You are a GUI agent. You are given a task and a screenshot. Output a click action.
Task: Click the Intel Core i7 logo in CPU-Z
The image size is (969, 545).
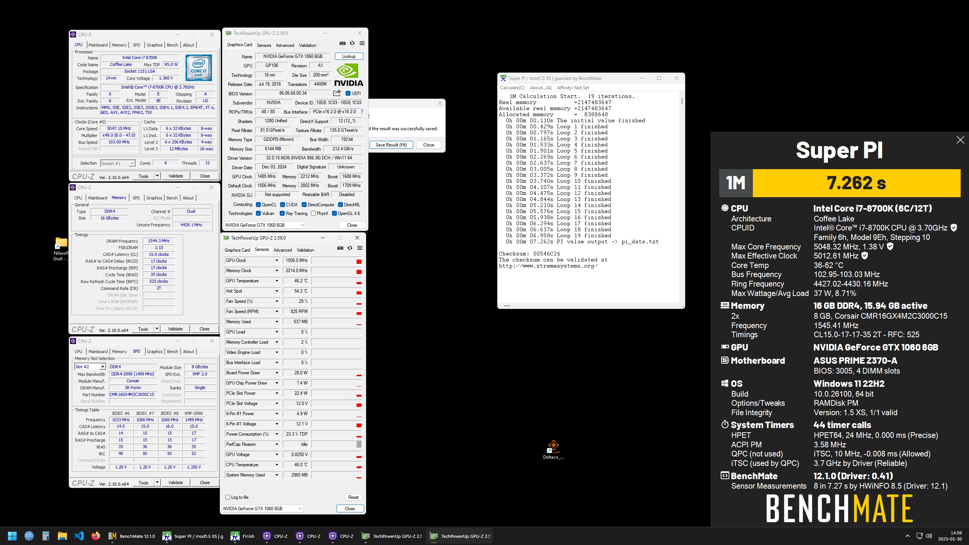click(x=199, y=67)
